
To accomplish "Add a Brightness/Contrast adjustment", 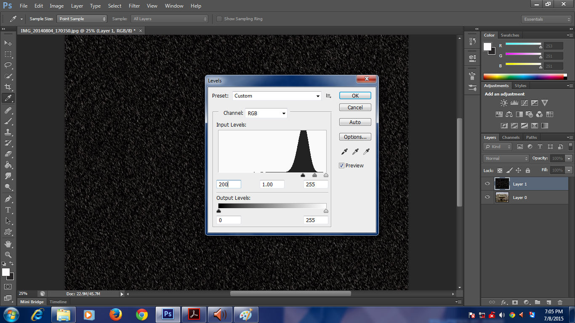I will tap(504, 103).
